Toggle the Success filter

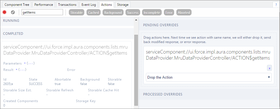(133, 13)
